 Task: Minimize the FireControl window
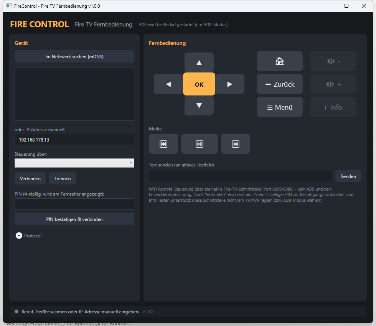point(329,6)
